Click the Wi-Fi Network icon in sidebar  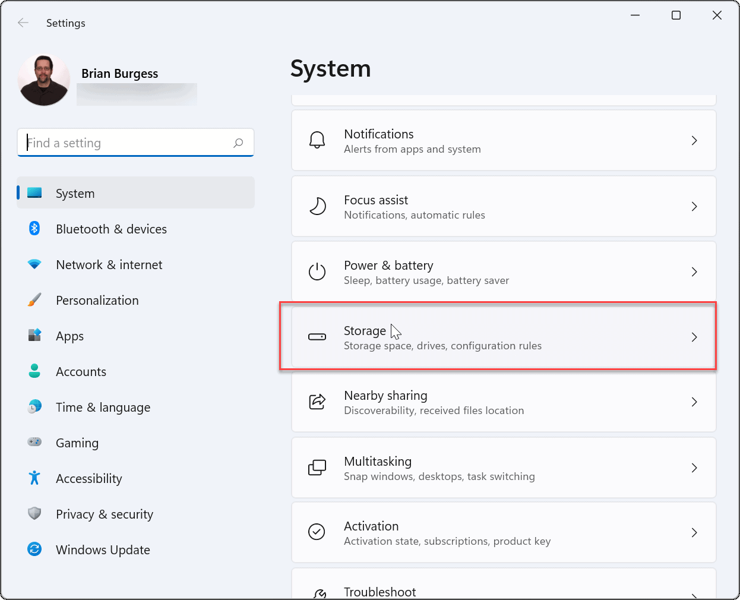[x=34, y=264]
